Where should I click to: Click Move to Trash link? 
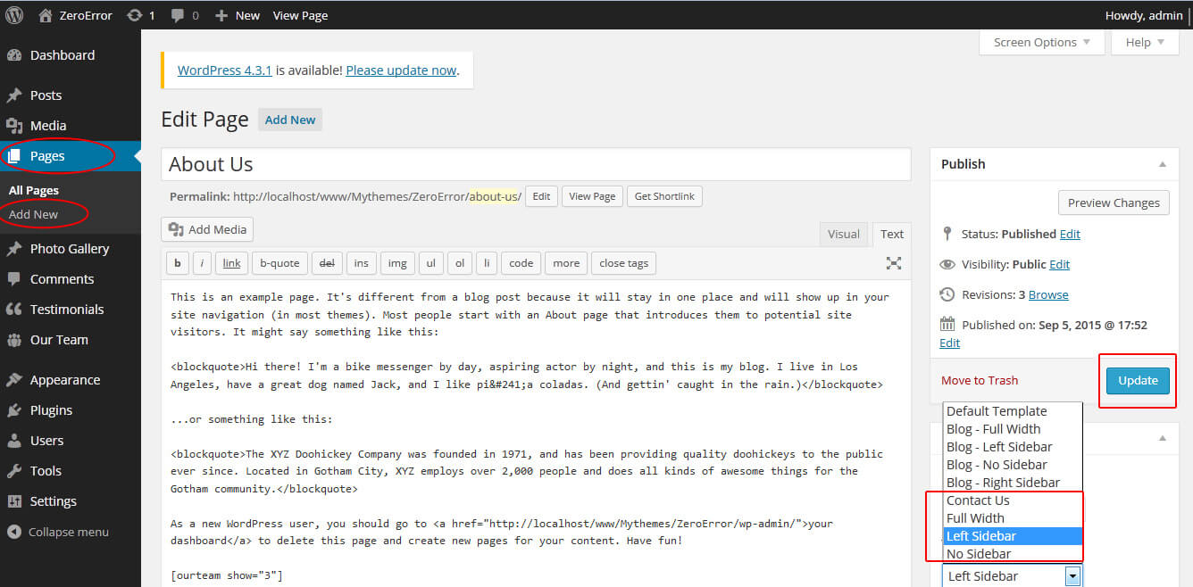coord(980,380)
